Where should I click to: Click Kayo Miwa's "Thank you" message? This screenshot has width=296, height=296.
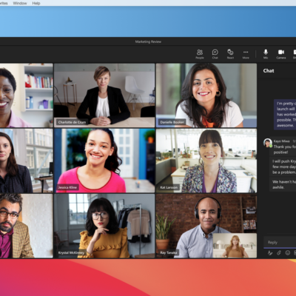tap(283, 147)
